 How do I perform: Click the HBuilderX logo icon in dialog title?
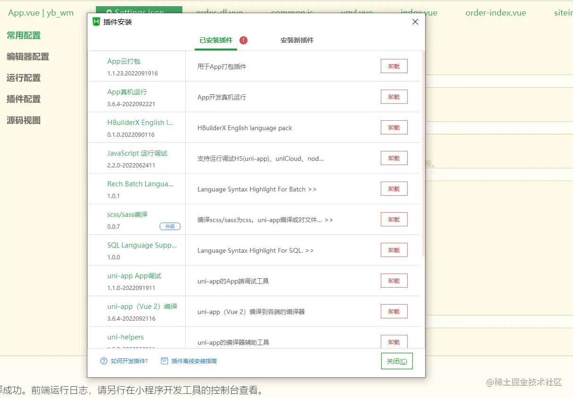(96, 22)
